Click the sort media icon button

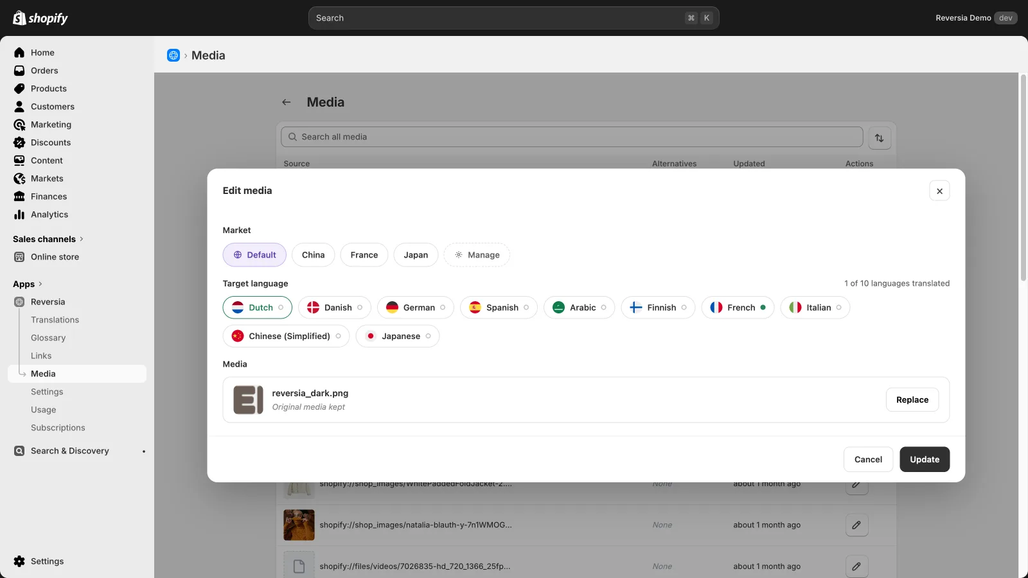pyautogui.click(x=880, y=137)
